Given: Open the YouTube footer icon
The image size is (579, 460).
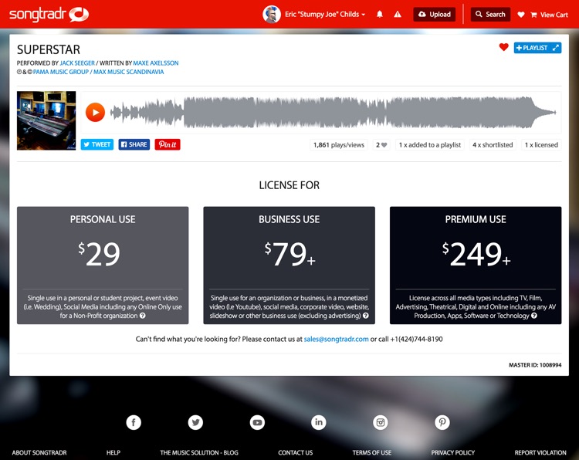Looking at the screenshot, I should coord(257,422).
